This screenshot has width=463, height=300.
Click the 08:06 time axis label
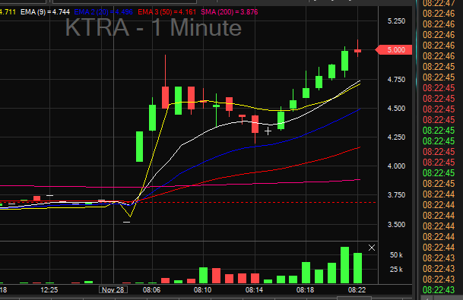pos(151,290)
